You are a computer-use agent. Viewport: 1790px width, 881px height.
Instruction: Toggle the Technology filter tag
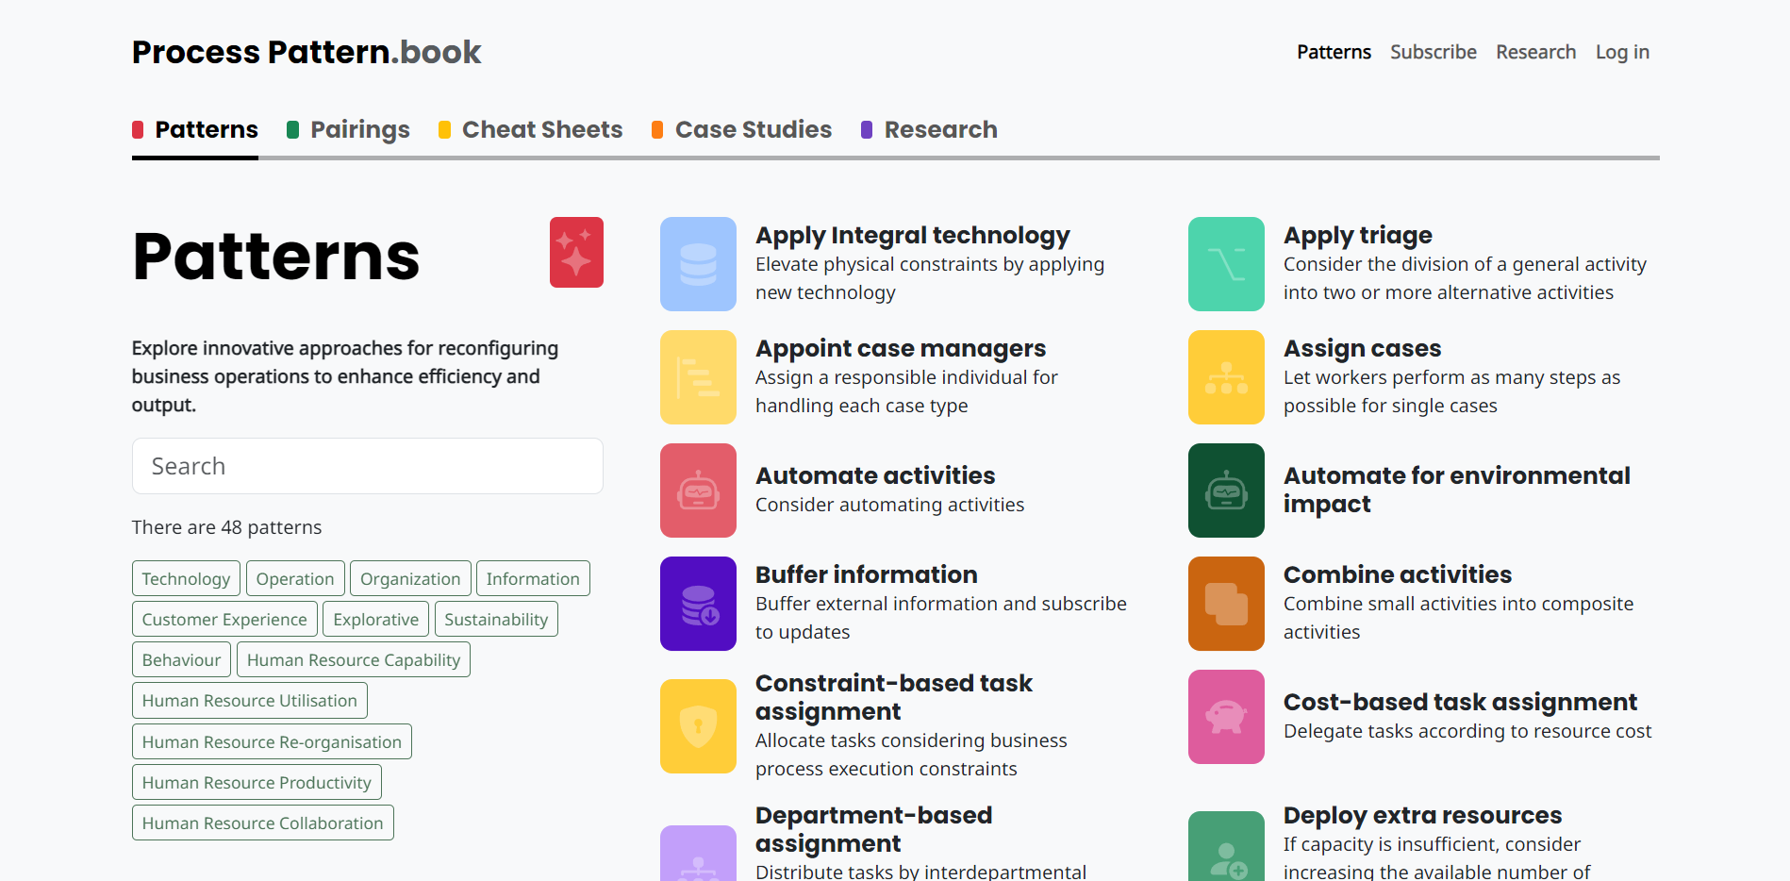pos(186,578)
